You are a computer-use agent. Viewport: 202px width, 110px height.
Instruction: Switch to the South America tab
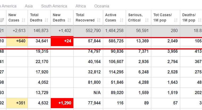(x=54, y=6)
